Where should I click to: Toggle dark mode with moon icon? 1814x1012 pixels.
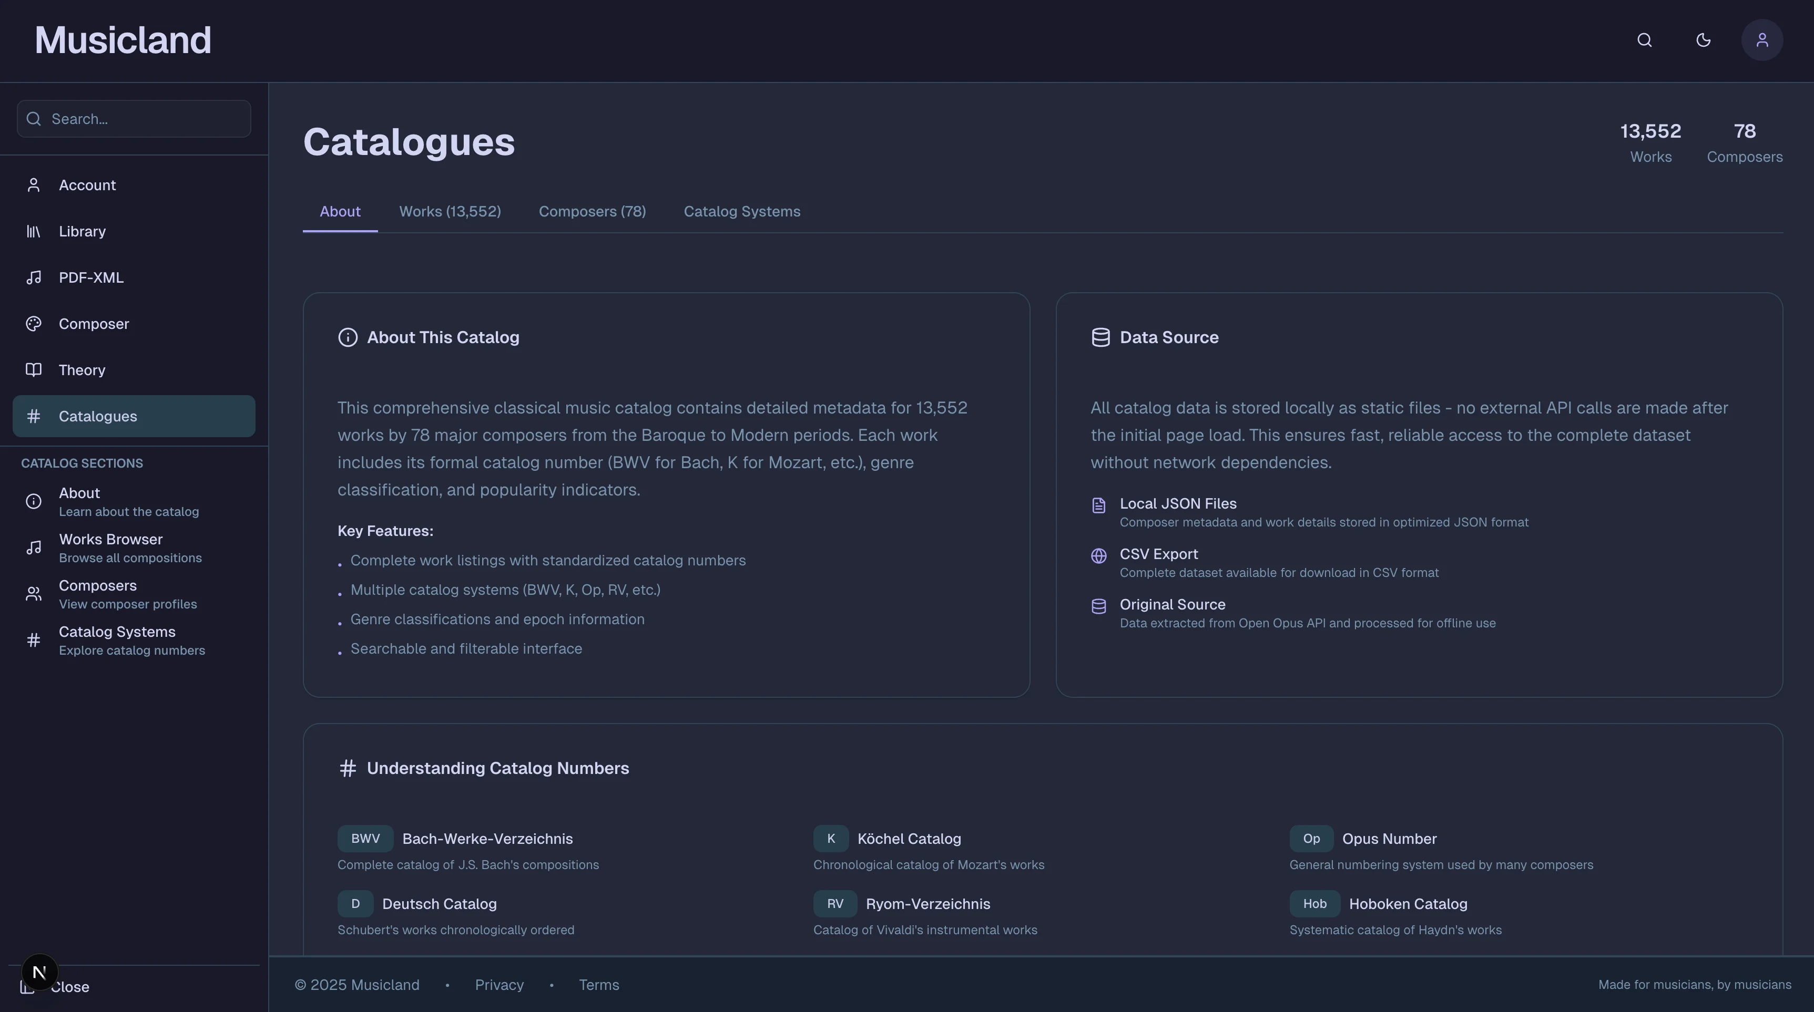pyautogui.click(x=1703, y=40)
